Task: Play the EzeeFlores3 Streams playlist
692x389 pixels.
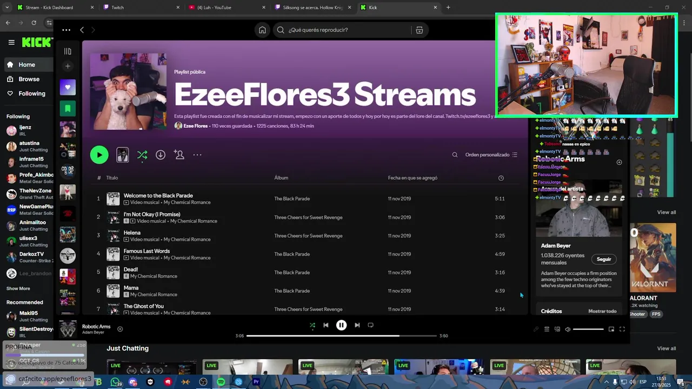Action: 99,155
